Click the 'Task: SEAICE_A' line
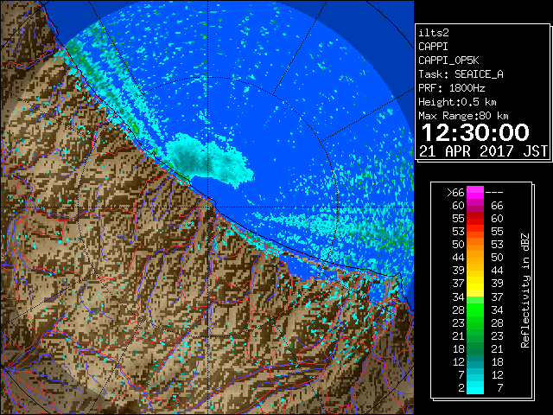 point(461,74)
